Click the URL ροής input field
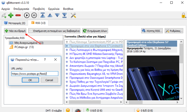 coord(35,74)
